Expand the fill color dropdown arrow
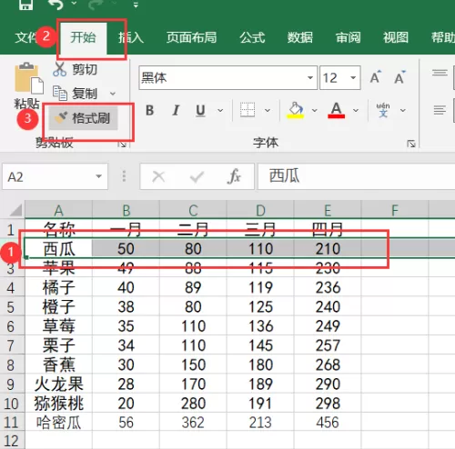This screenshot has width=455, height=449. 315,111
